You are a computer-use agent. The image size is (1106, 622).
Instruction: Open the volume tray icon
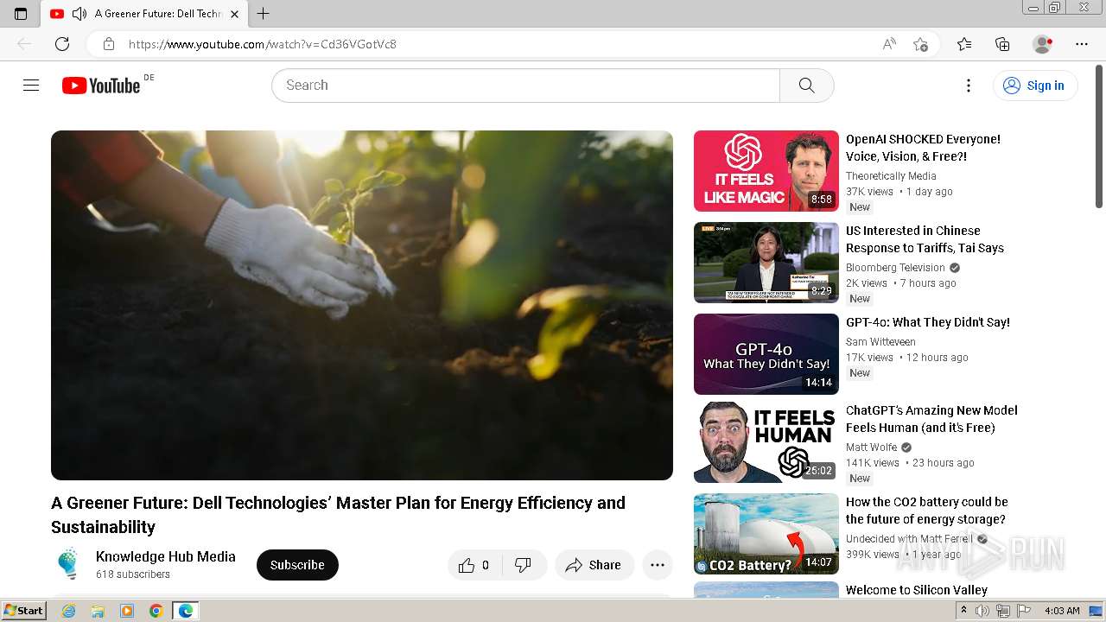[x=982, y=611]
